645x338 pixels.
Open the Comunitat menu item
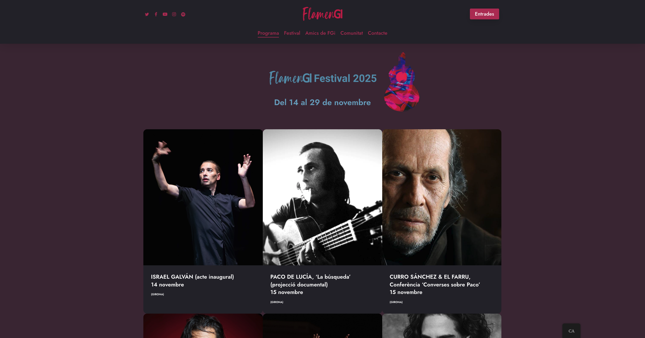(351, 33)
